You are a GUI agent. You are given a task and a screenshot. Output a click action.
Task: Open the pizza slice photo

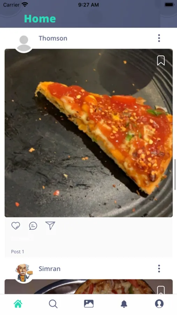pos(89,133)
